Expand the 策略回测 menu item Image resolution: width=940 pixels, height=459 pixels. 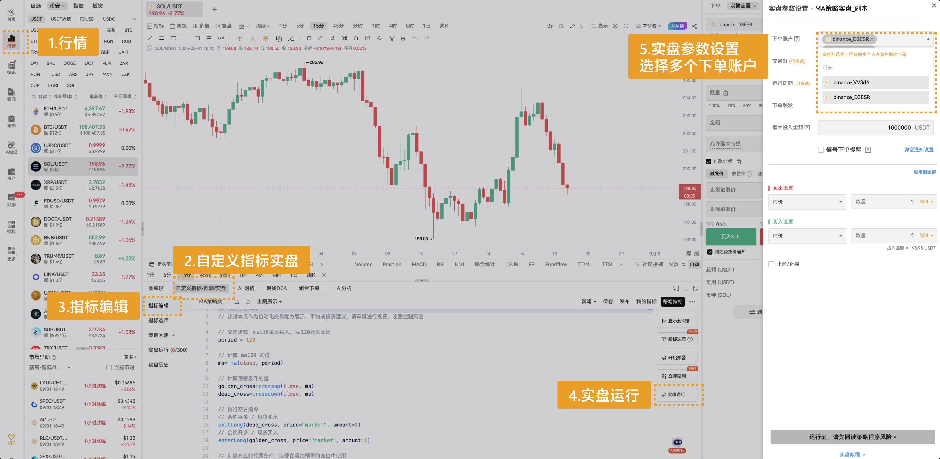coord(161,335)
